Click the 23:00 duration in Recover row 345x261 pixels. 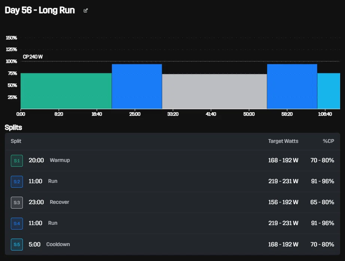pyautogui.click(x=36, y=202)
